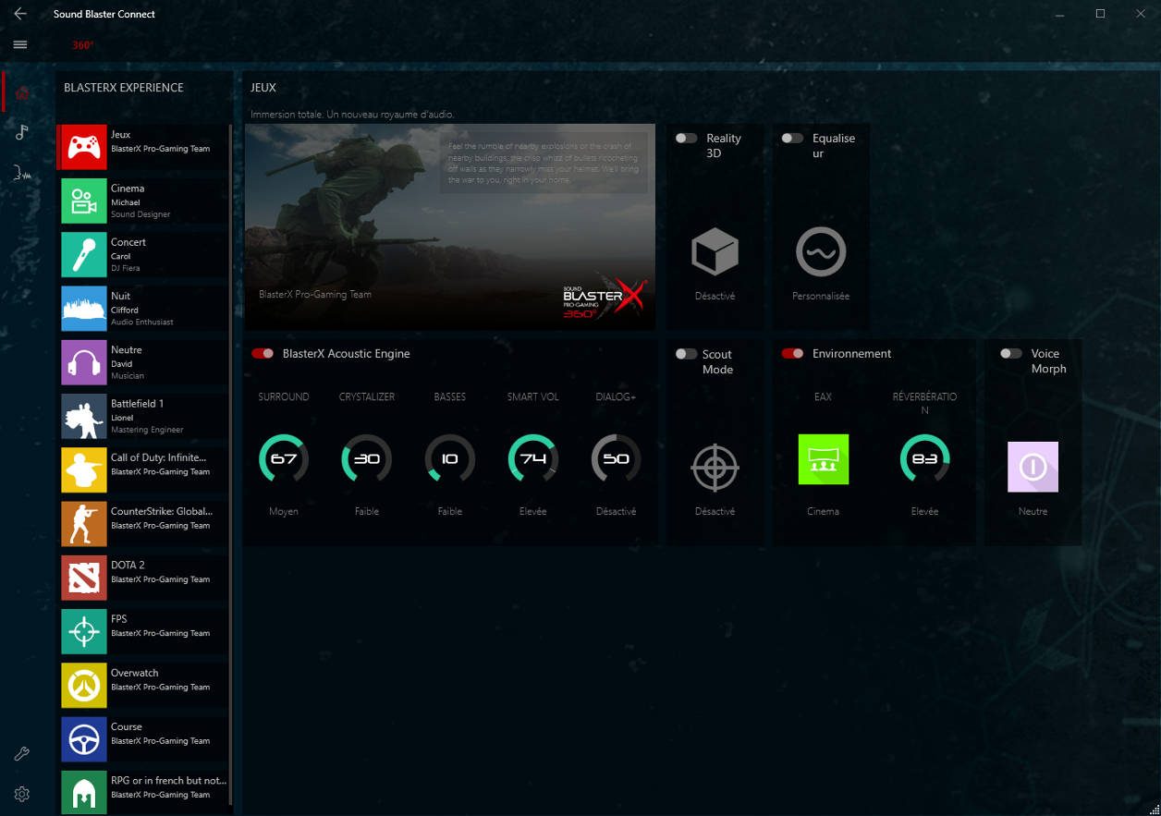Screen dimensions: 1161x816
Task: Click the Clifford Audio Enthusiast text
Action: [142, 315]
